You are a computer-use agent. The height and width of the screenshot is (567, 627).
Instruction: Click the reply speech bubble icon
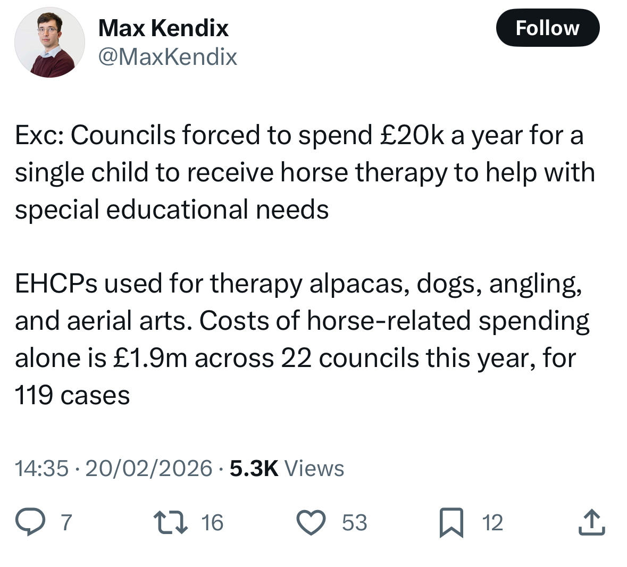tap(32, 522)
